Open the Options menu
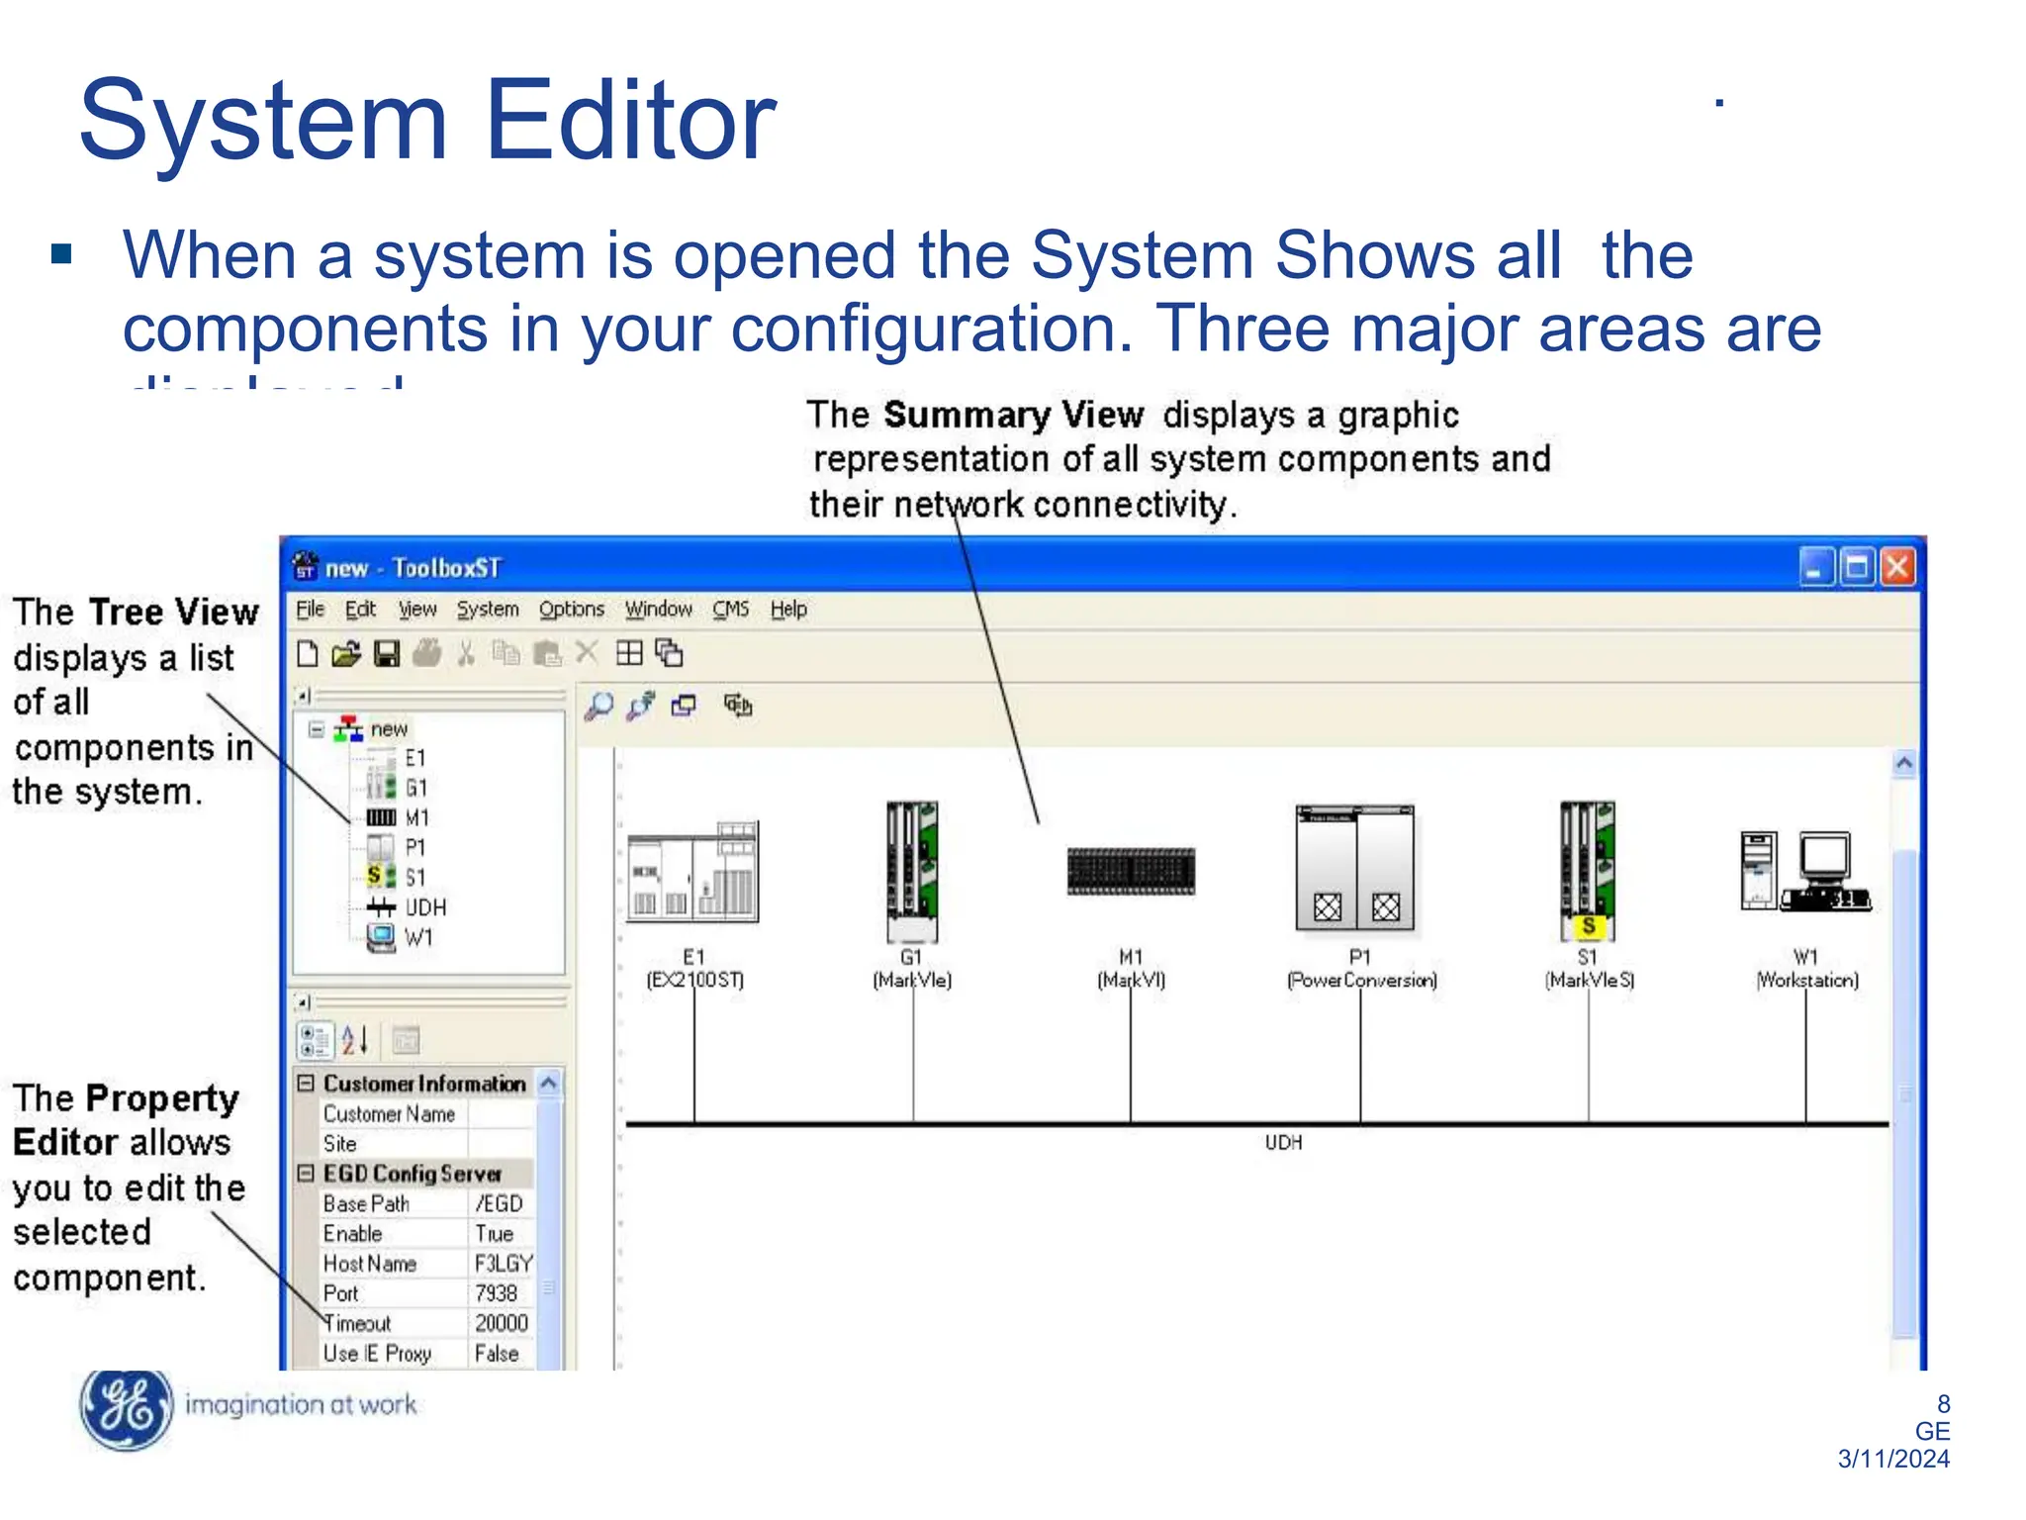This screenshot has width=2026, height=1520. click(572, 610)
